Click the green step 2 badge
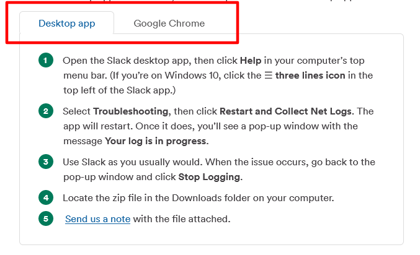The image size is (420, 255). tap(45, 111)
